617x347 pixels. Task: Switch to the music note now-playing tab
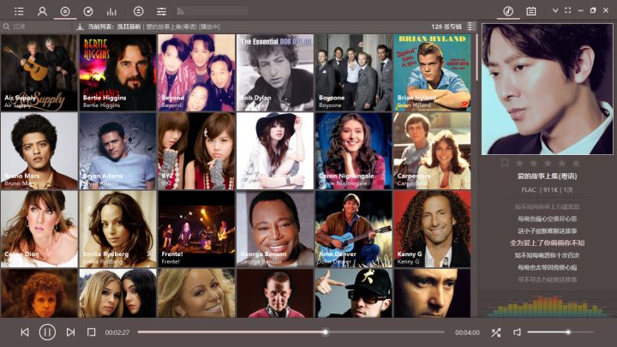pyautogui.click(x=508, y=11)
